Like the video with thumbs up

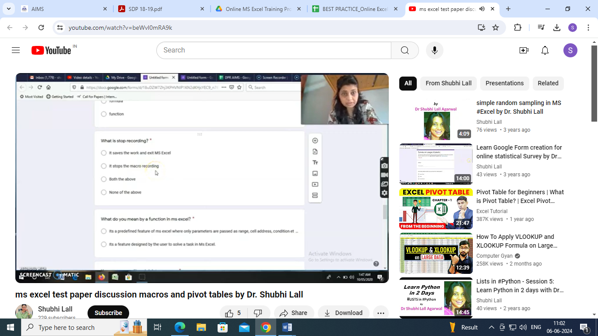point(233,313)
